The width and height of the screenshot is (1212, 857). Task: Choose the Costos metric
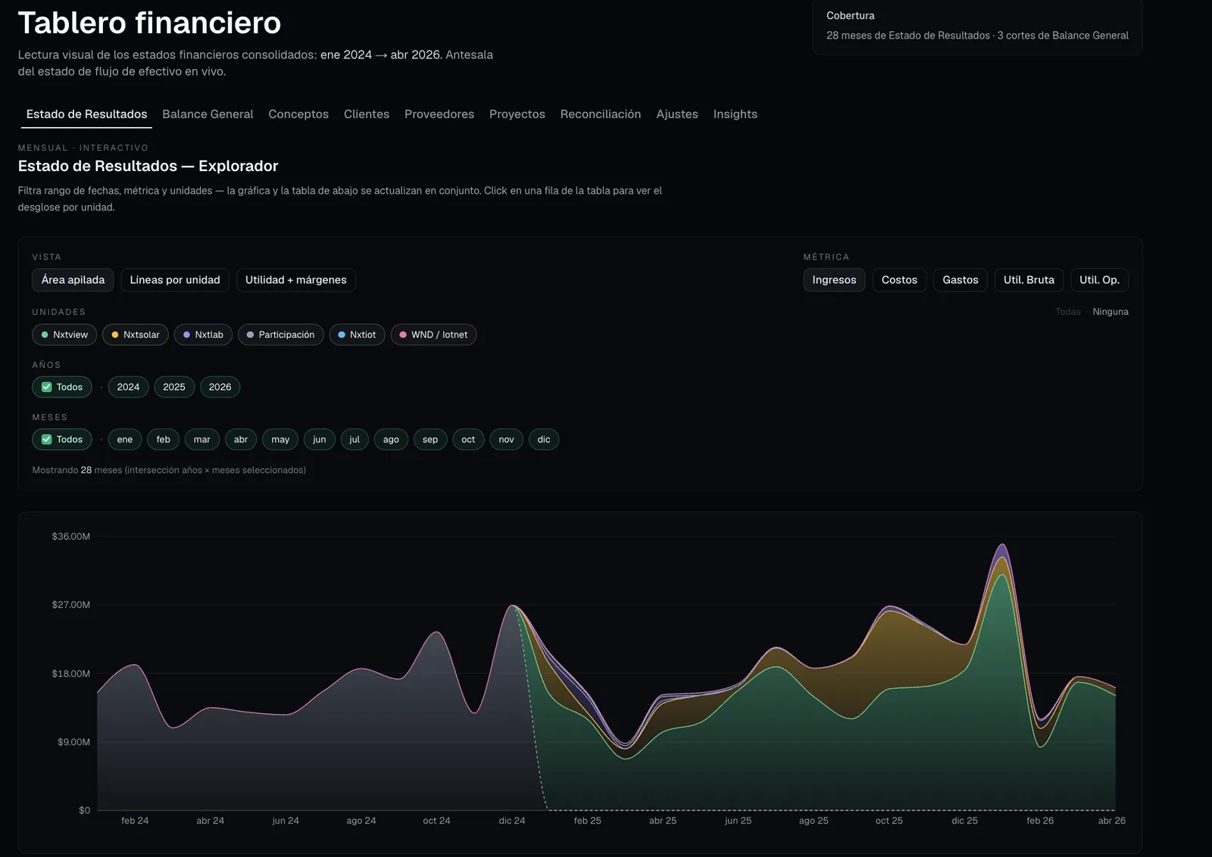pyautogui.click(x=899, y=280)
